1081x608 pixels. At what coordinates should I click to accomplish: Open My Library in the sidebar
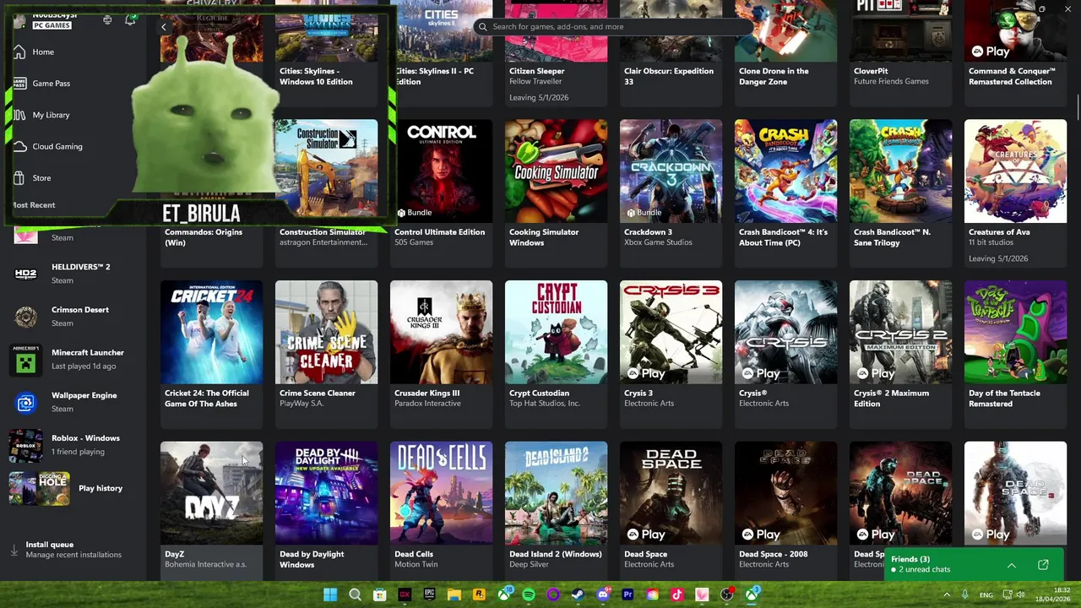[x=51, y=115]
